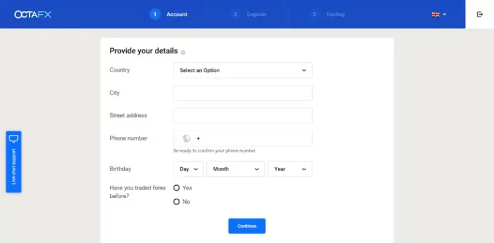Open language selector with UK flag
Screen dimensions: 494x243
(x=439, y=15)
